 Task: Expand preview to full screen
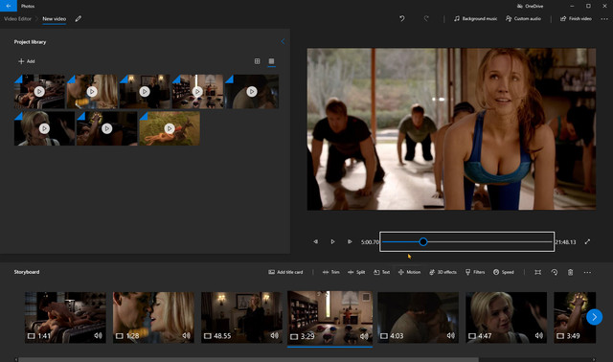pyautogui.click(x=587, y=241)
